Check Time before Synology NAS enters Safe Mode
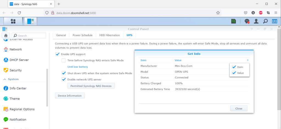This screenshot has height=129, width=281. click(63, 60)
